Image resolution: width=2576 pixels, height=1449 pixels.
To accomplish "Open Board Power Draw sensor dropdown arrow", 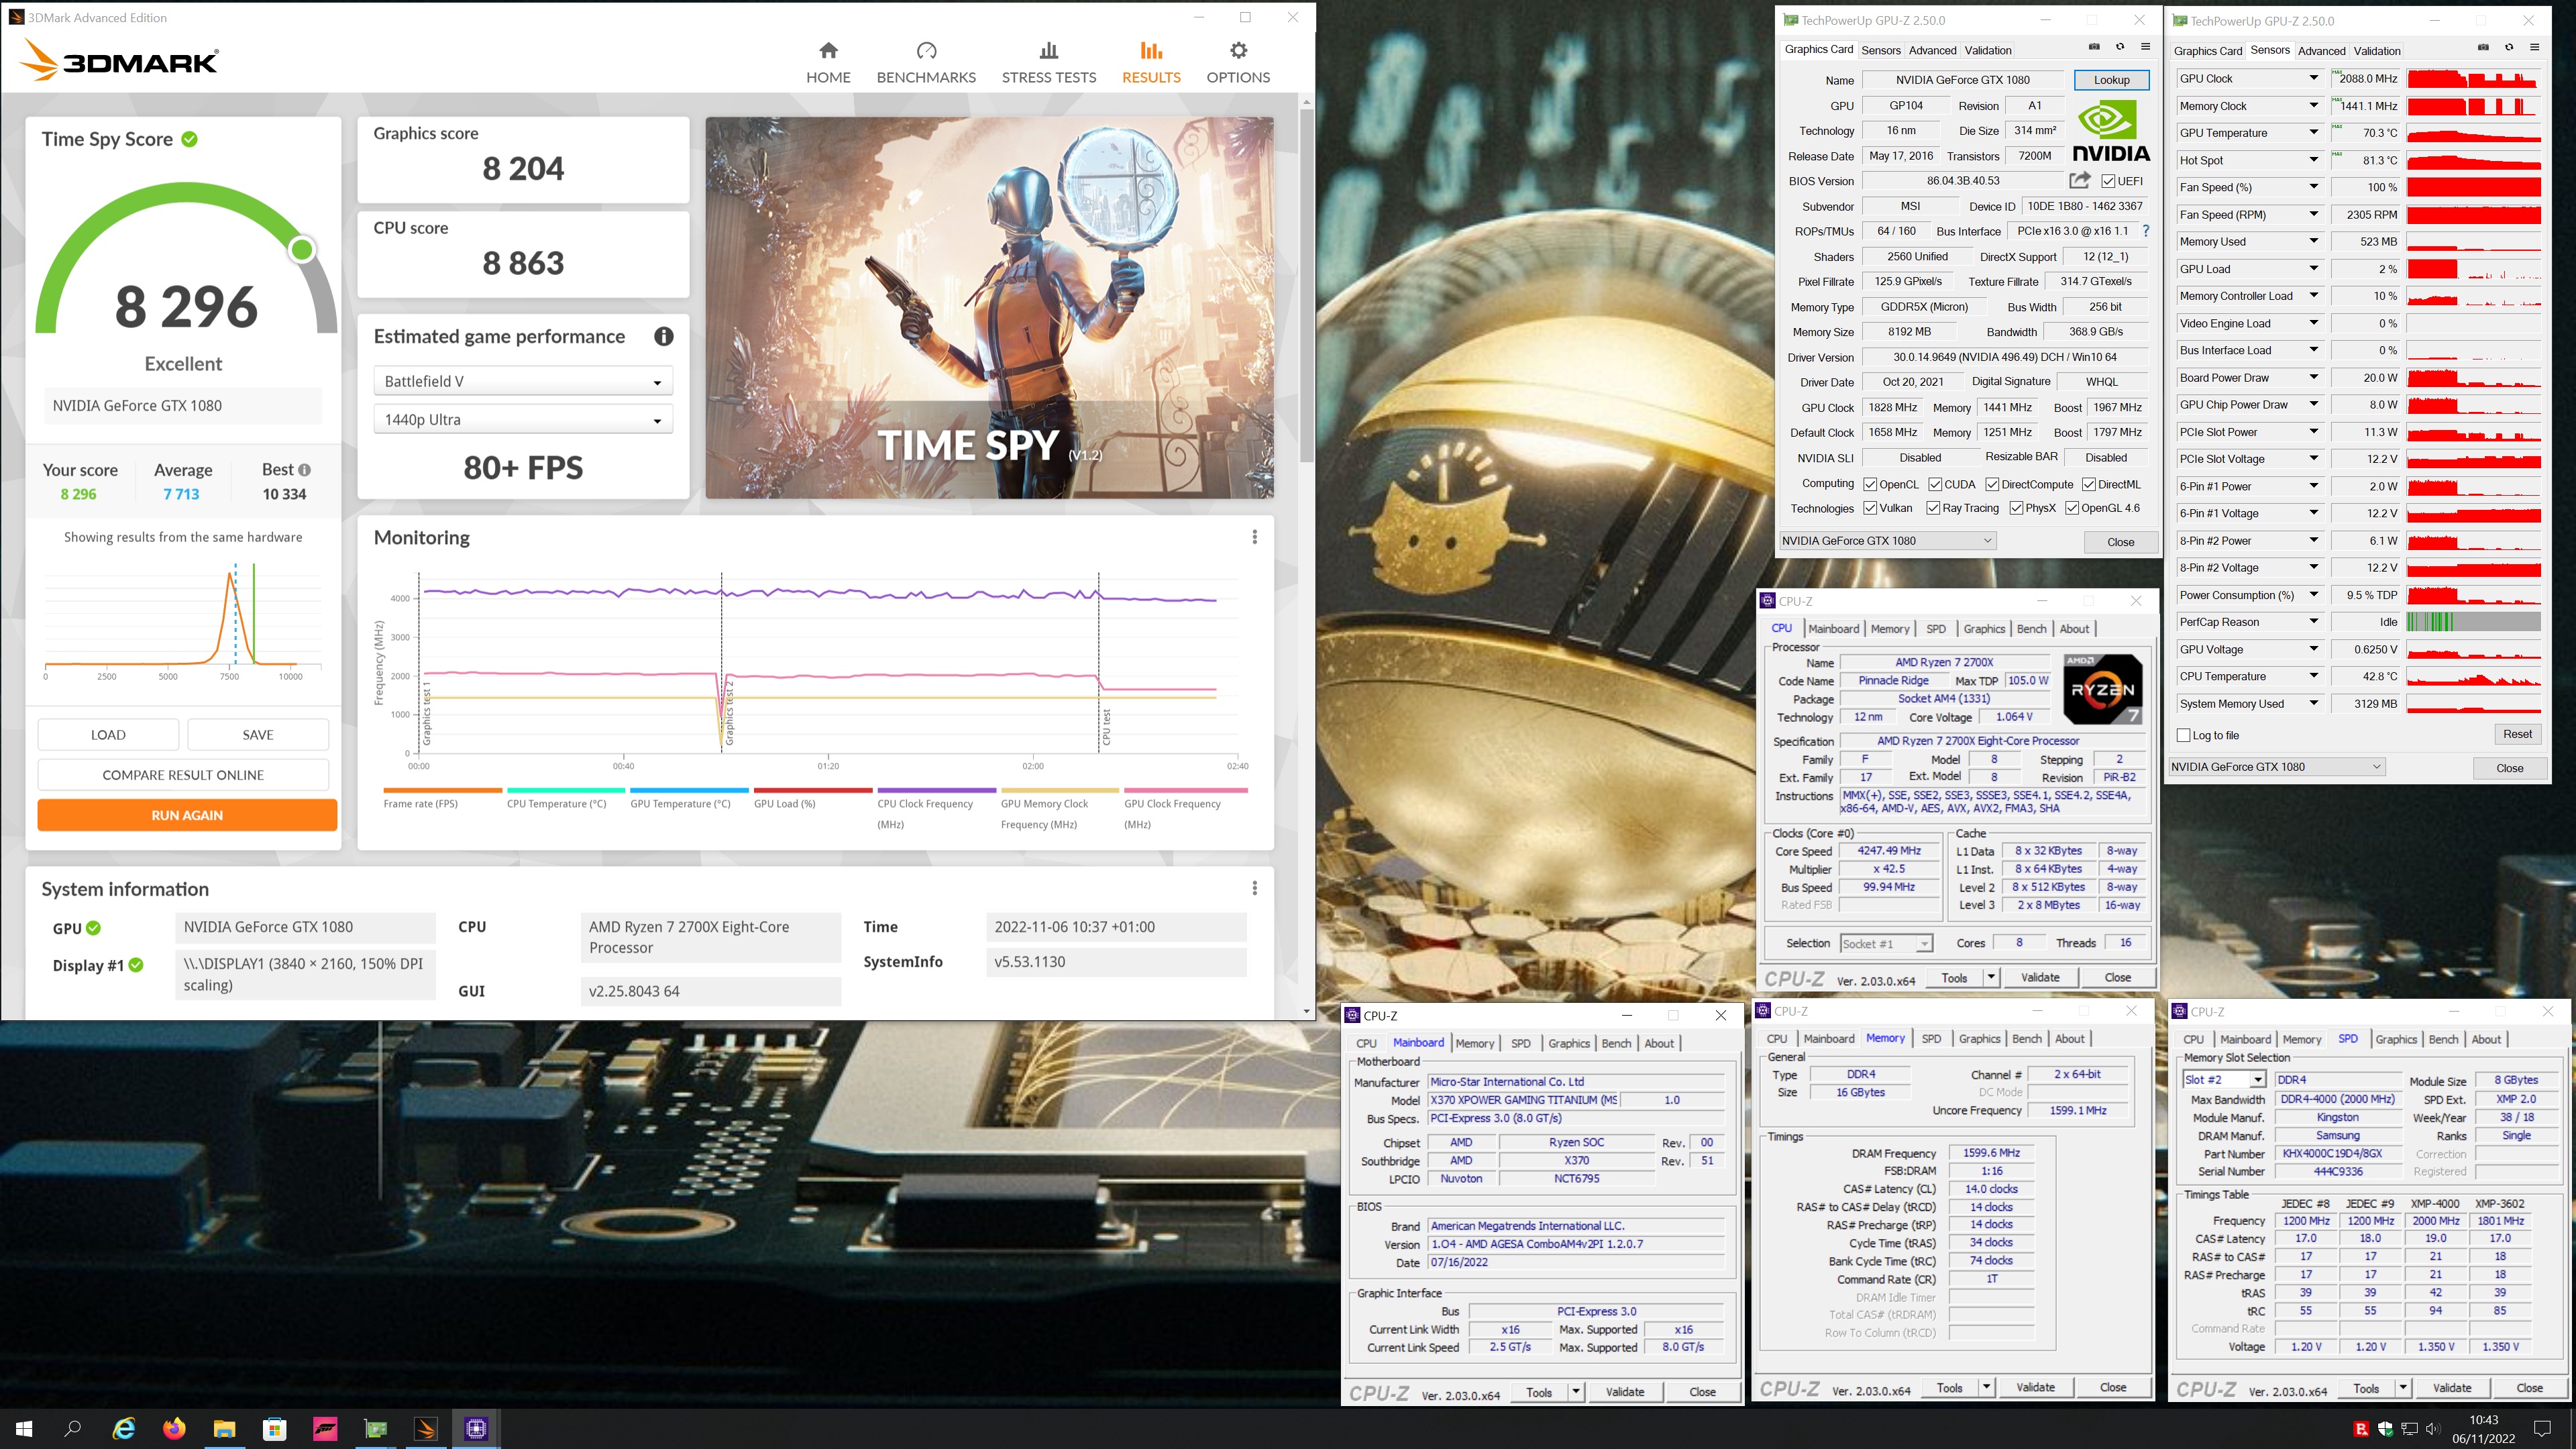I will click(x=2313, y=377).
